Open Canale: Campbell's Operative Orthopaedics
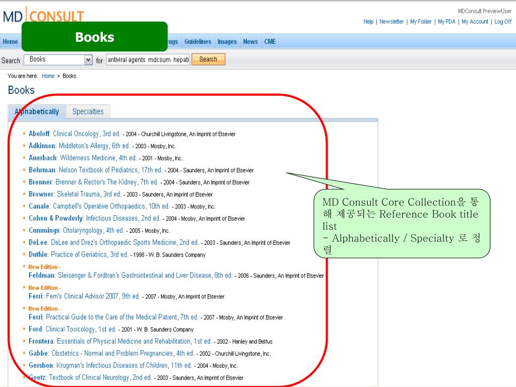This screenshot has height=387, width=516. pyautogui.click(x=99, y=206)
